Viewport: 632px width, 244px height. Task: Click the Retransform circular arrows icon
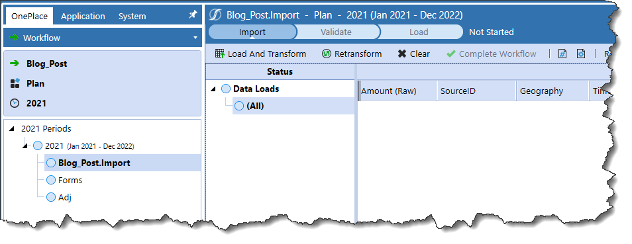point(327,54)
